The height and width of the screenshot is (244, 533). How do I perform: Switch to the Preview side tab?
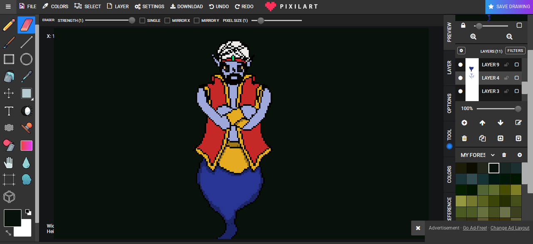[x=449, y=32]
